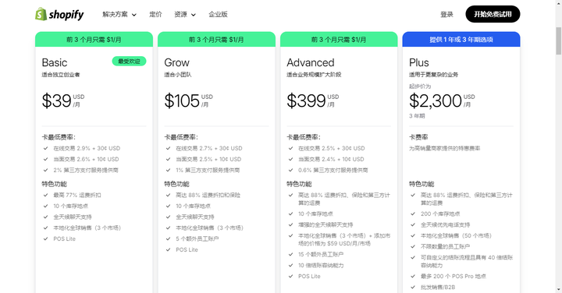Select the Advanced plan title

[311, 62]
